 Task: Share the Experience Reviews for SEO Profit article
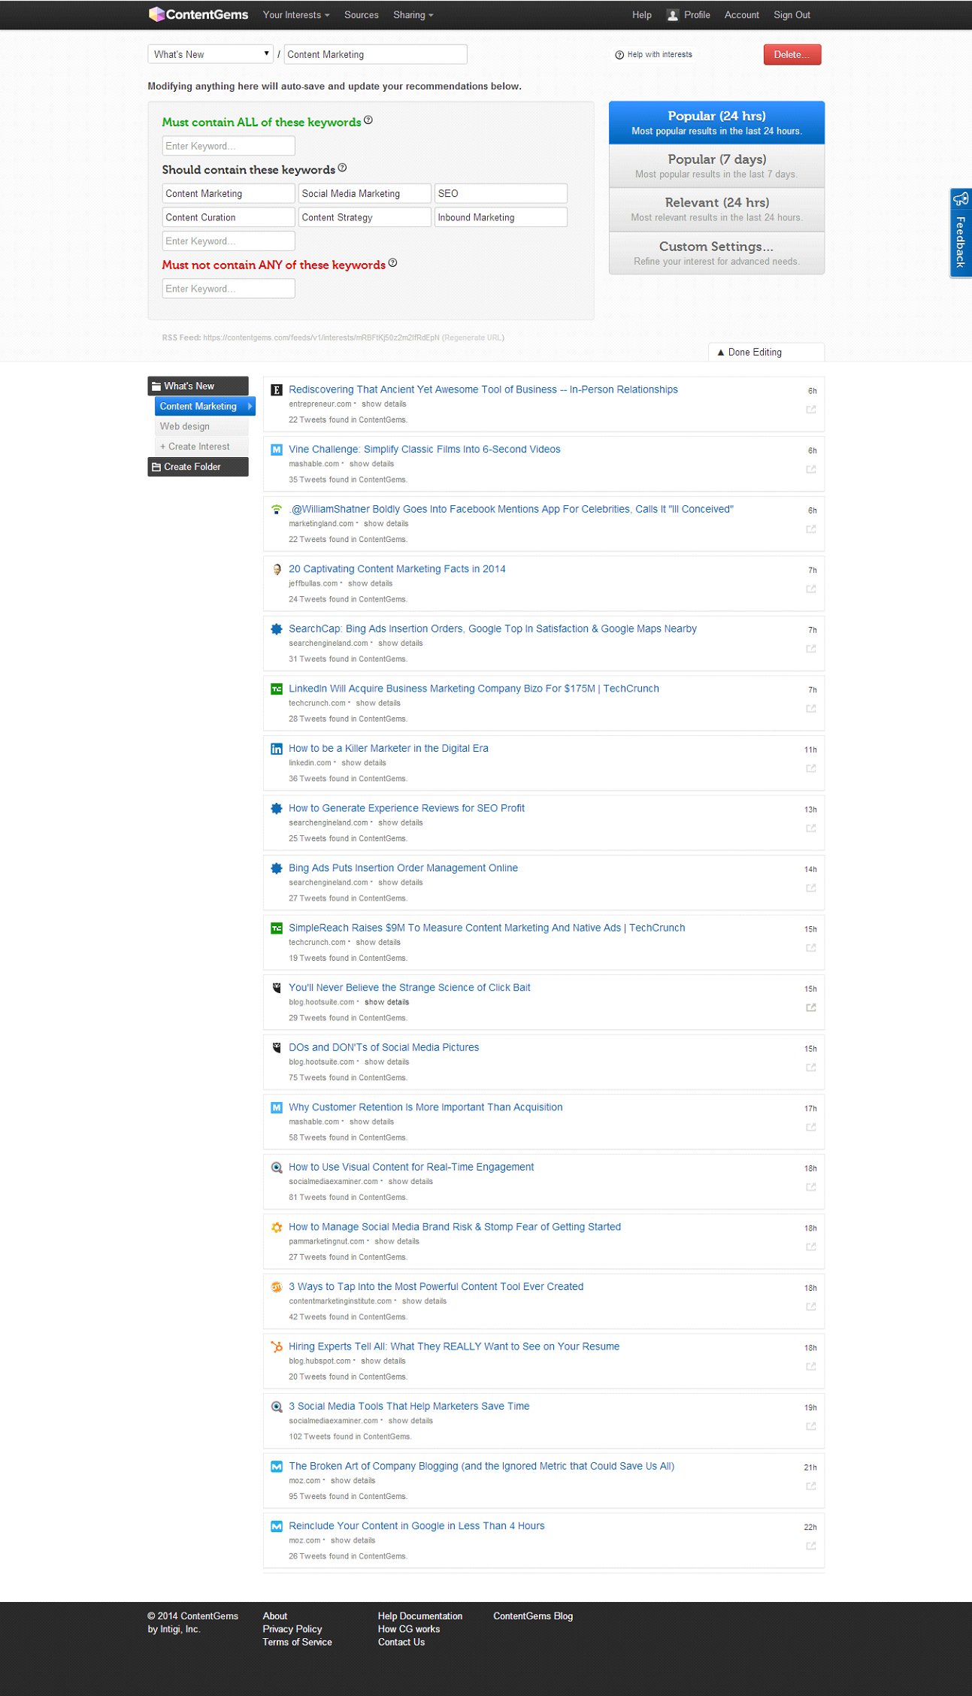click(x=811, y=828)
